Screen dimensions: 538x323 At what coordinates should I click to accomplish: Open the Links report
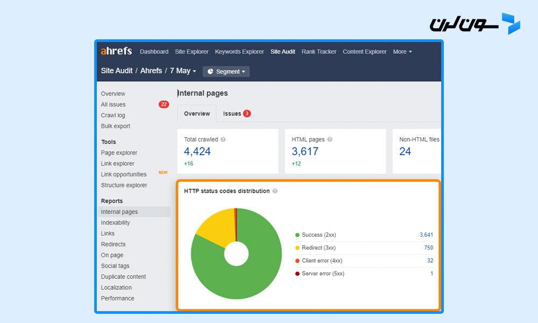tap(108, 234)
